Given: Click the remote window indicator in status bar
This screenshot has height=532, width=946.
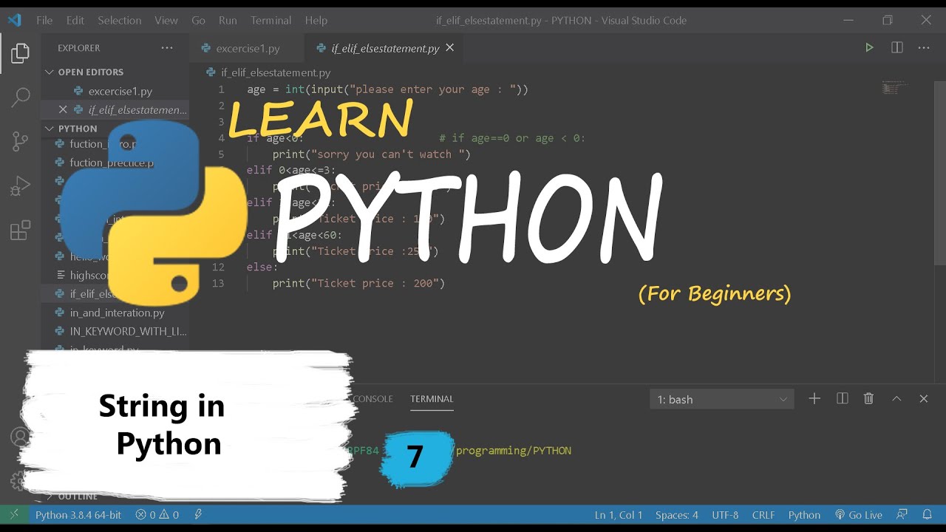Looking at the screenshot, I should pyautogui.click(x=13, y=514).
